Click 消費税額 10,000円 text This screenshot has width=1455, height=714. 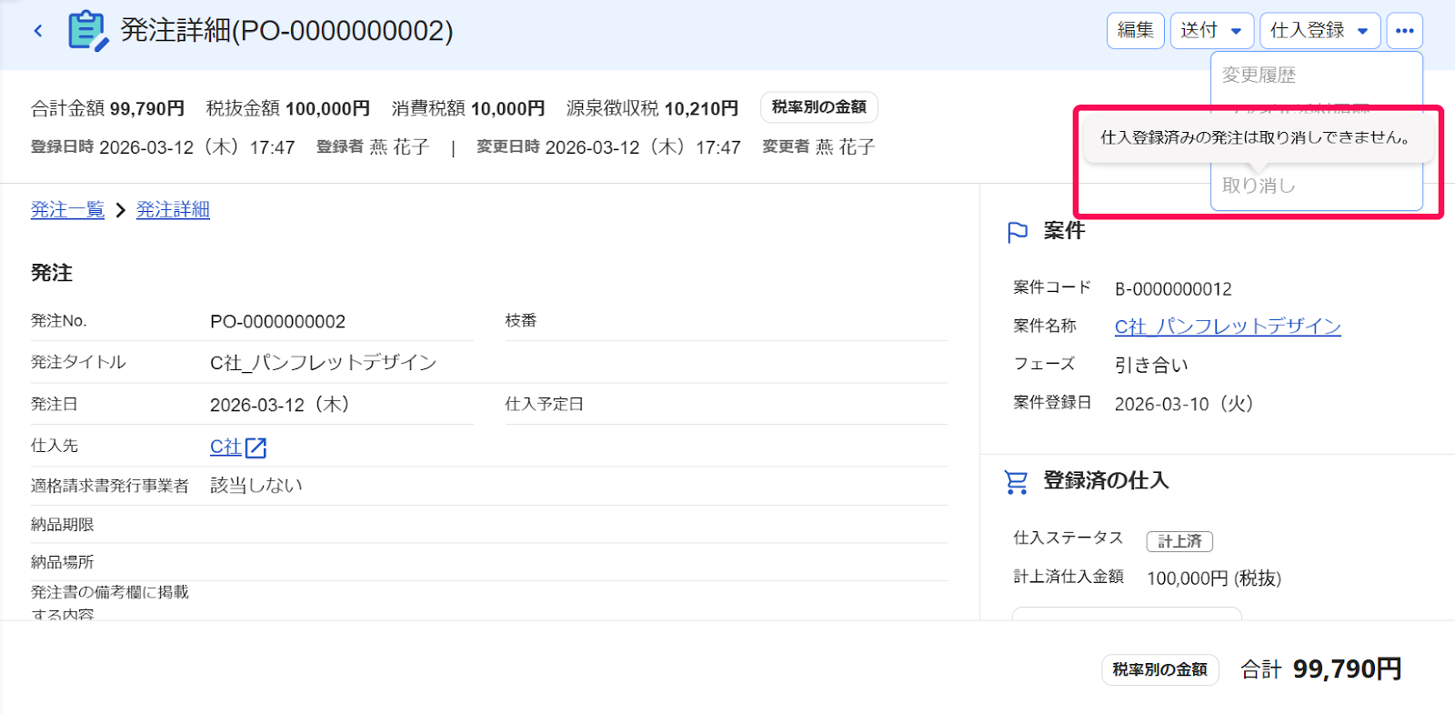point(468,108)
